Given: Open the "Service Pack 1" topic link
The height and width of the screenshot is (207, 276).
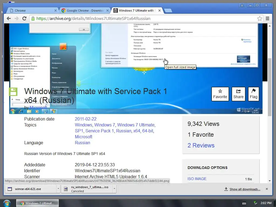Looking at the screenshot, I should coord(100,131).
